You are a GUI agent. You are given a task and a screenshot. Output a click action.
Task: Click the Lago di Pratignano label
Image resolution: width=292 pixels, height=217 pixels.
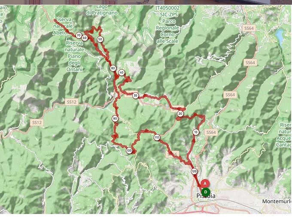pos(102,10)
